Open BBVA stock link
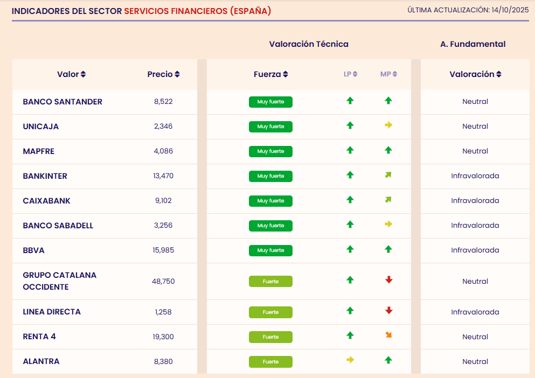Viewport: 535px width, 378px height. coord(33,250)
